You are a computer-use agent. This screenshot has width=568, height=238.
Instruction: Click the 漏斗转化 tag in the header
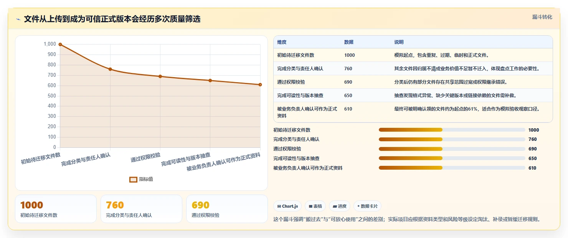(x=542, y=17)
